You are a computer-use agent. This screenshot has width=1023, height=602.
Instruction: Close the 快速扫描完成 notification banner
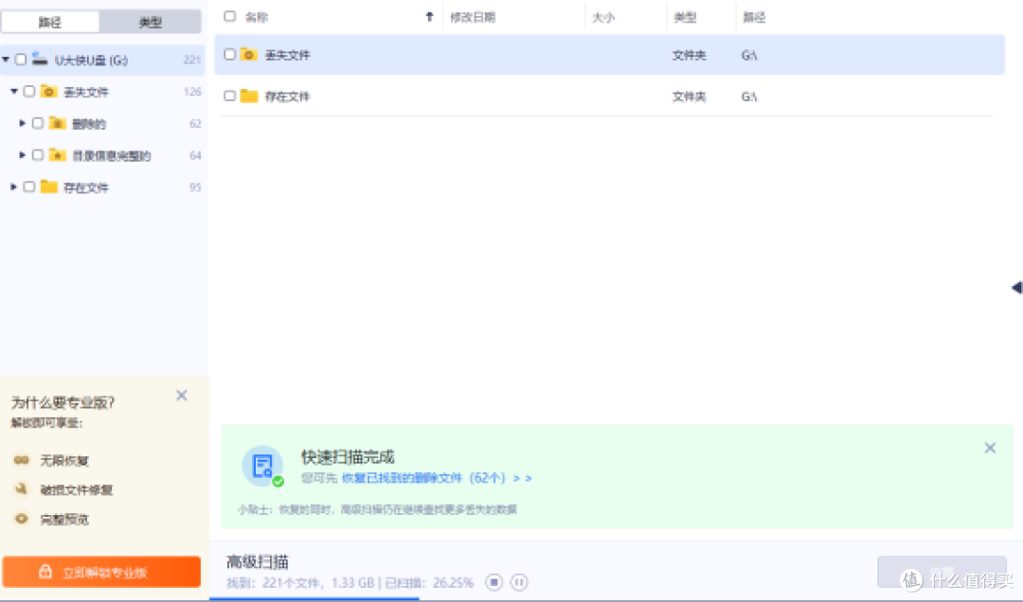pyautogui.click(x=990, y=448)
